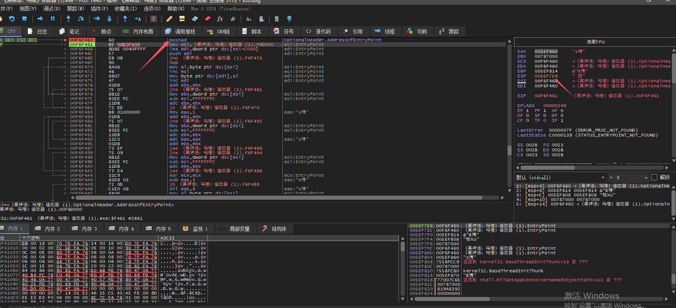Viewport: 676px width, 308px height.
Task: Click the argument count field showing 5
Action: 629,178
